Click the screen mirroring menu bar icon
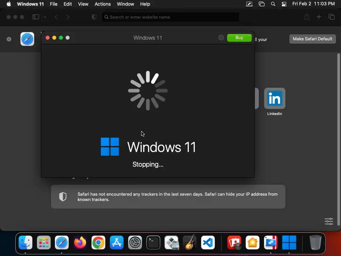 point(249,4)
